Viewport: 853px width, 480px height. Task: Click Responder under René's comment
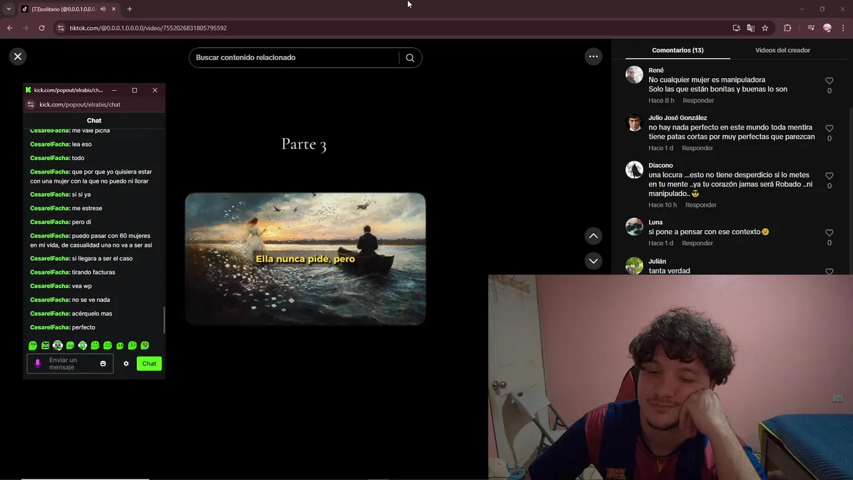[x=698, y=101]
